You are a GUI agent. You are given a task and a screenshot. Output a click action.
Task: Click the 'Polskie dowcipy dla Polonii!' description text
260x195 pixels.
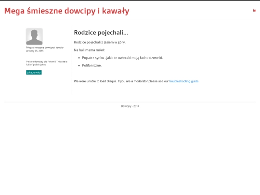(x=47, y=63)
